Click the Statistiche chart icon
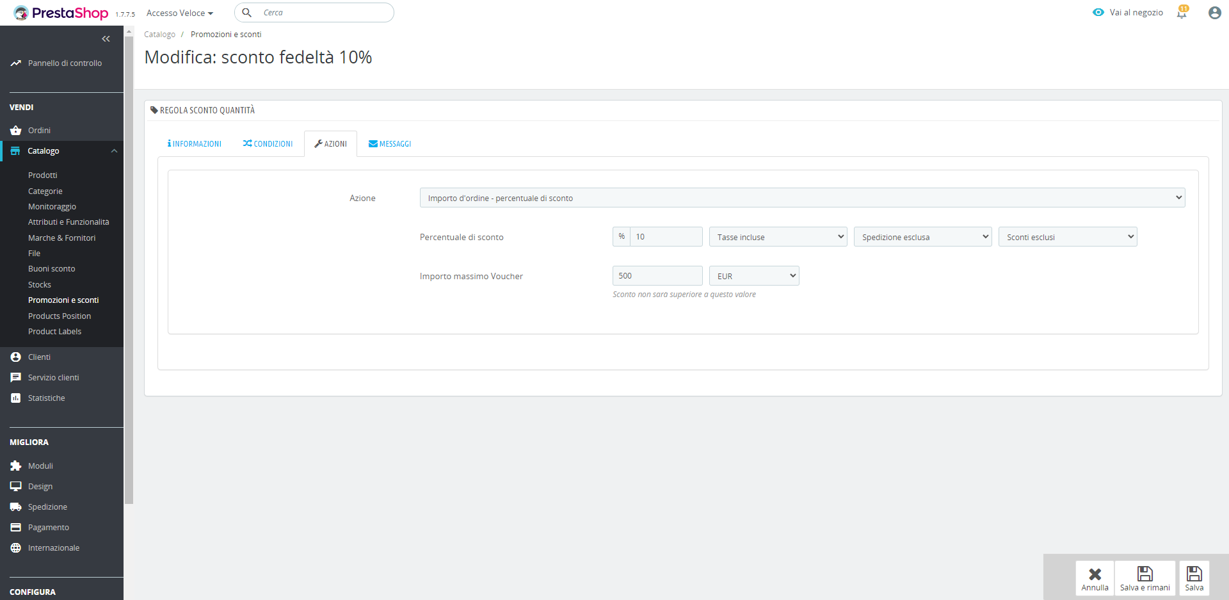This screenshot has width=1229, height=600. (16, 398)
